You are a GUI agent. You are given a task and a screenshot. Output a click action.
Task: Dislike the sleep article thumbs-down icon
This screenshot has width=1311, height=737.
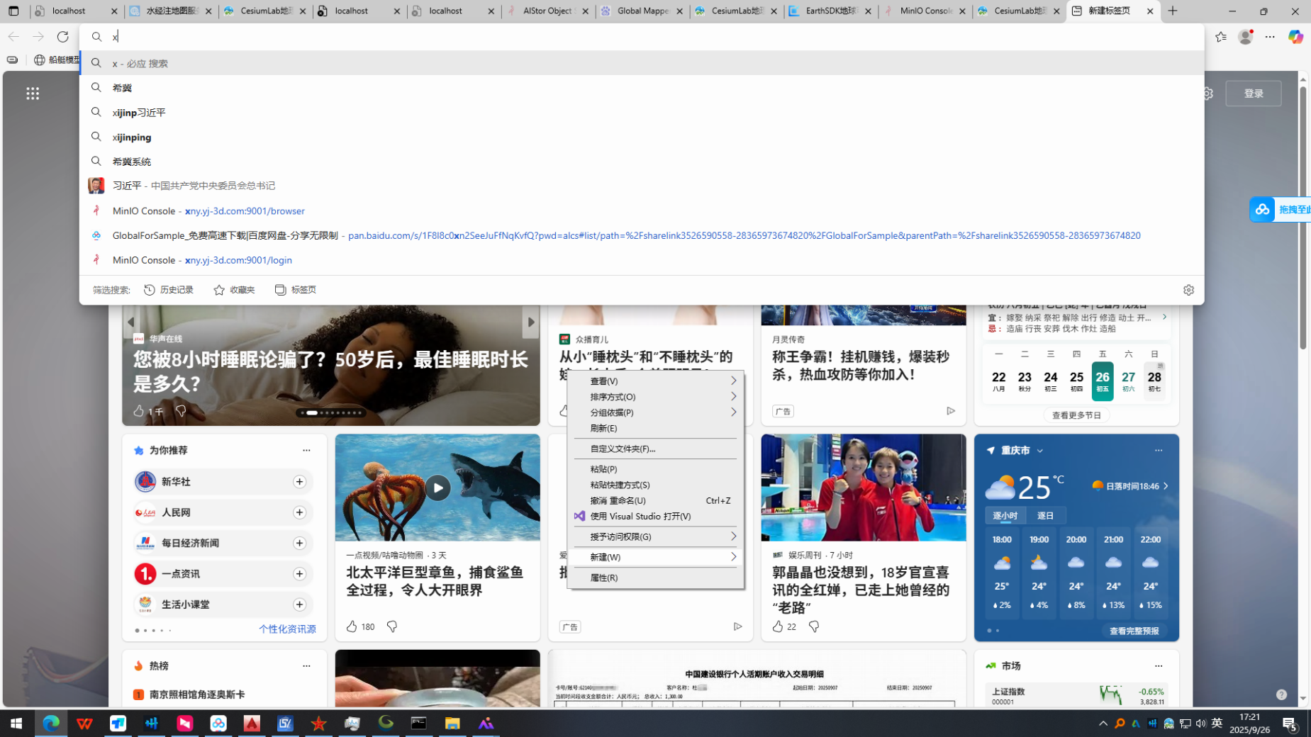coord(181,411)
